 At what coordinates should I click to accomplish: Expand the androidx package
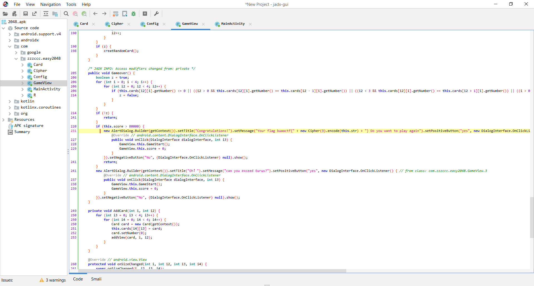click(10, 40)
